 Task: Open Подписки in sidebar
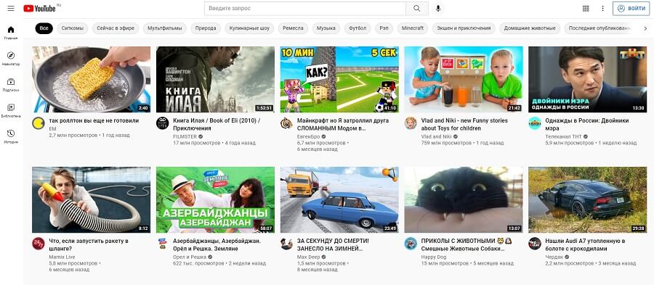click(x=11, y=84)
